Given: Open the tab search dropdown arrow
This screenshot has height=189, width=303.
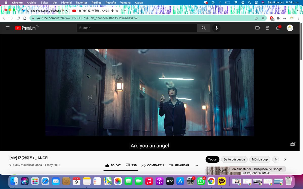Looking at the screenshot, I should click(x=299, y=11).
